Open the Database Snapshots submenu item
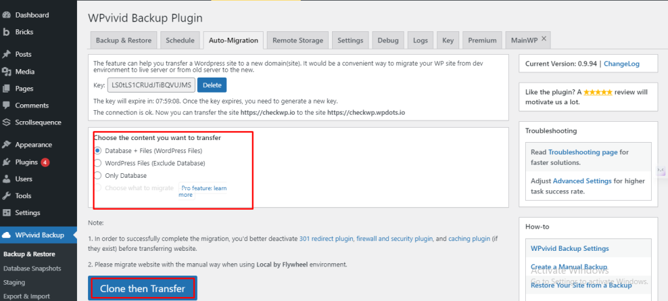This screenshot has width=668, height=301. 32,268
